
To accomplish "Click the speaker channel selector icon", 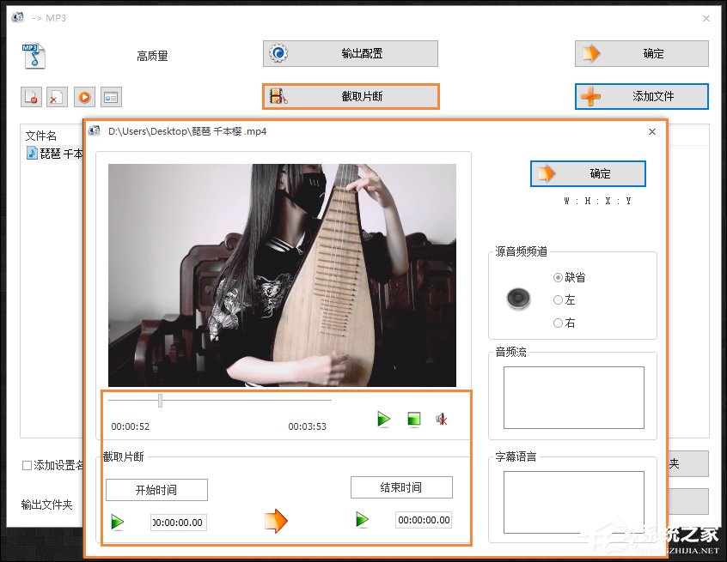I will [x=516, y=298].
